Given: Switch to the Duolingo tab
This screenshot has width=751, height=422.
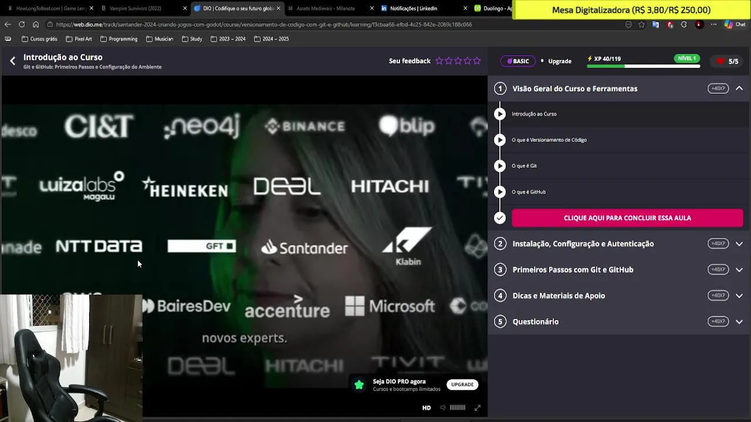Looking at the screenshot, I should pyautogui.click(x=492, y=8).
